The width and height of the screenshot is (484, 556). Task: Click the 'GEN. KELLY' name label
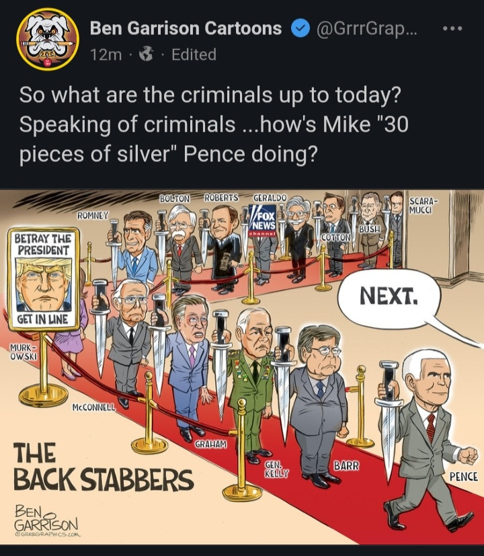point(276,469)
